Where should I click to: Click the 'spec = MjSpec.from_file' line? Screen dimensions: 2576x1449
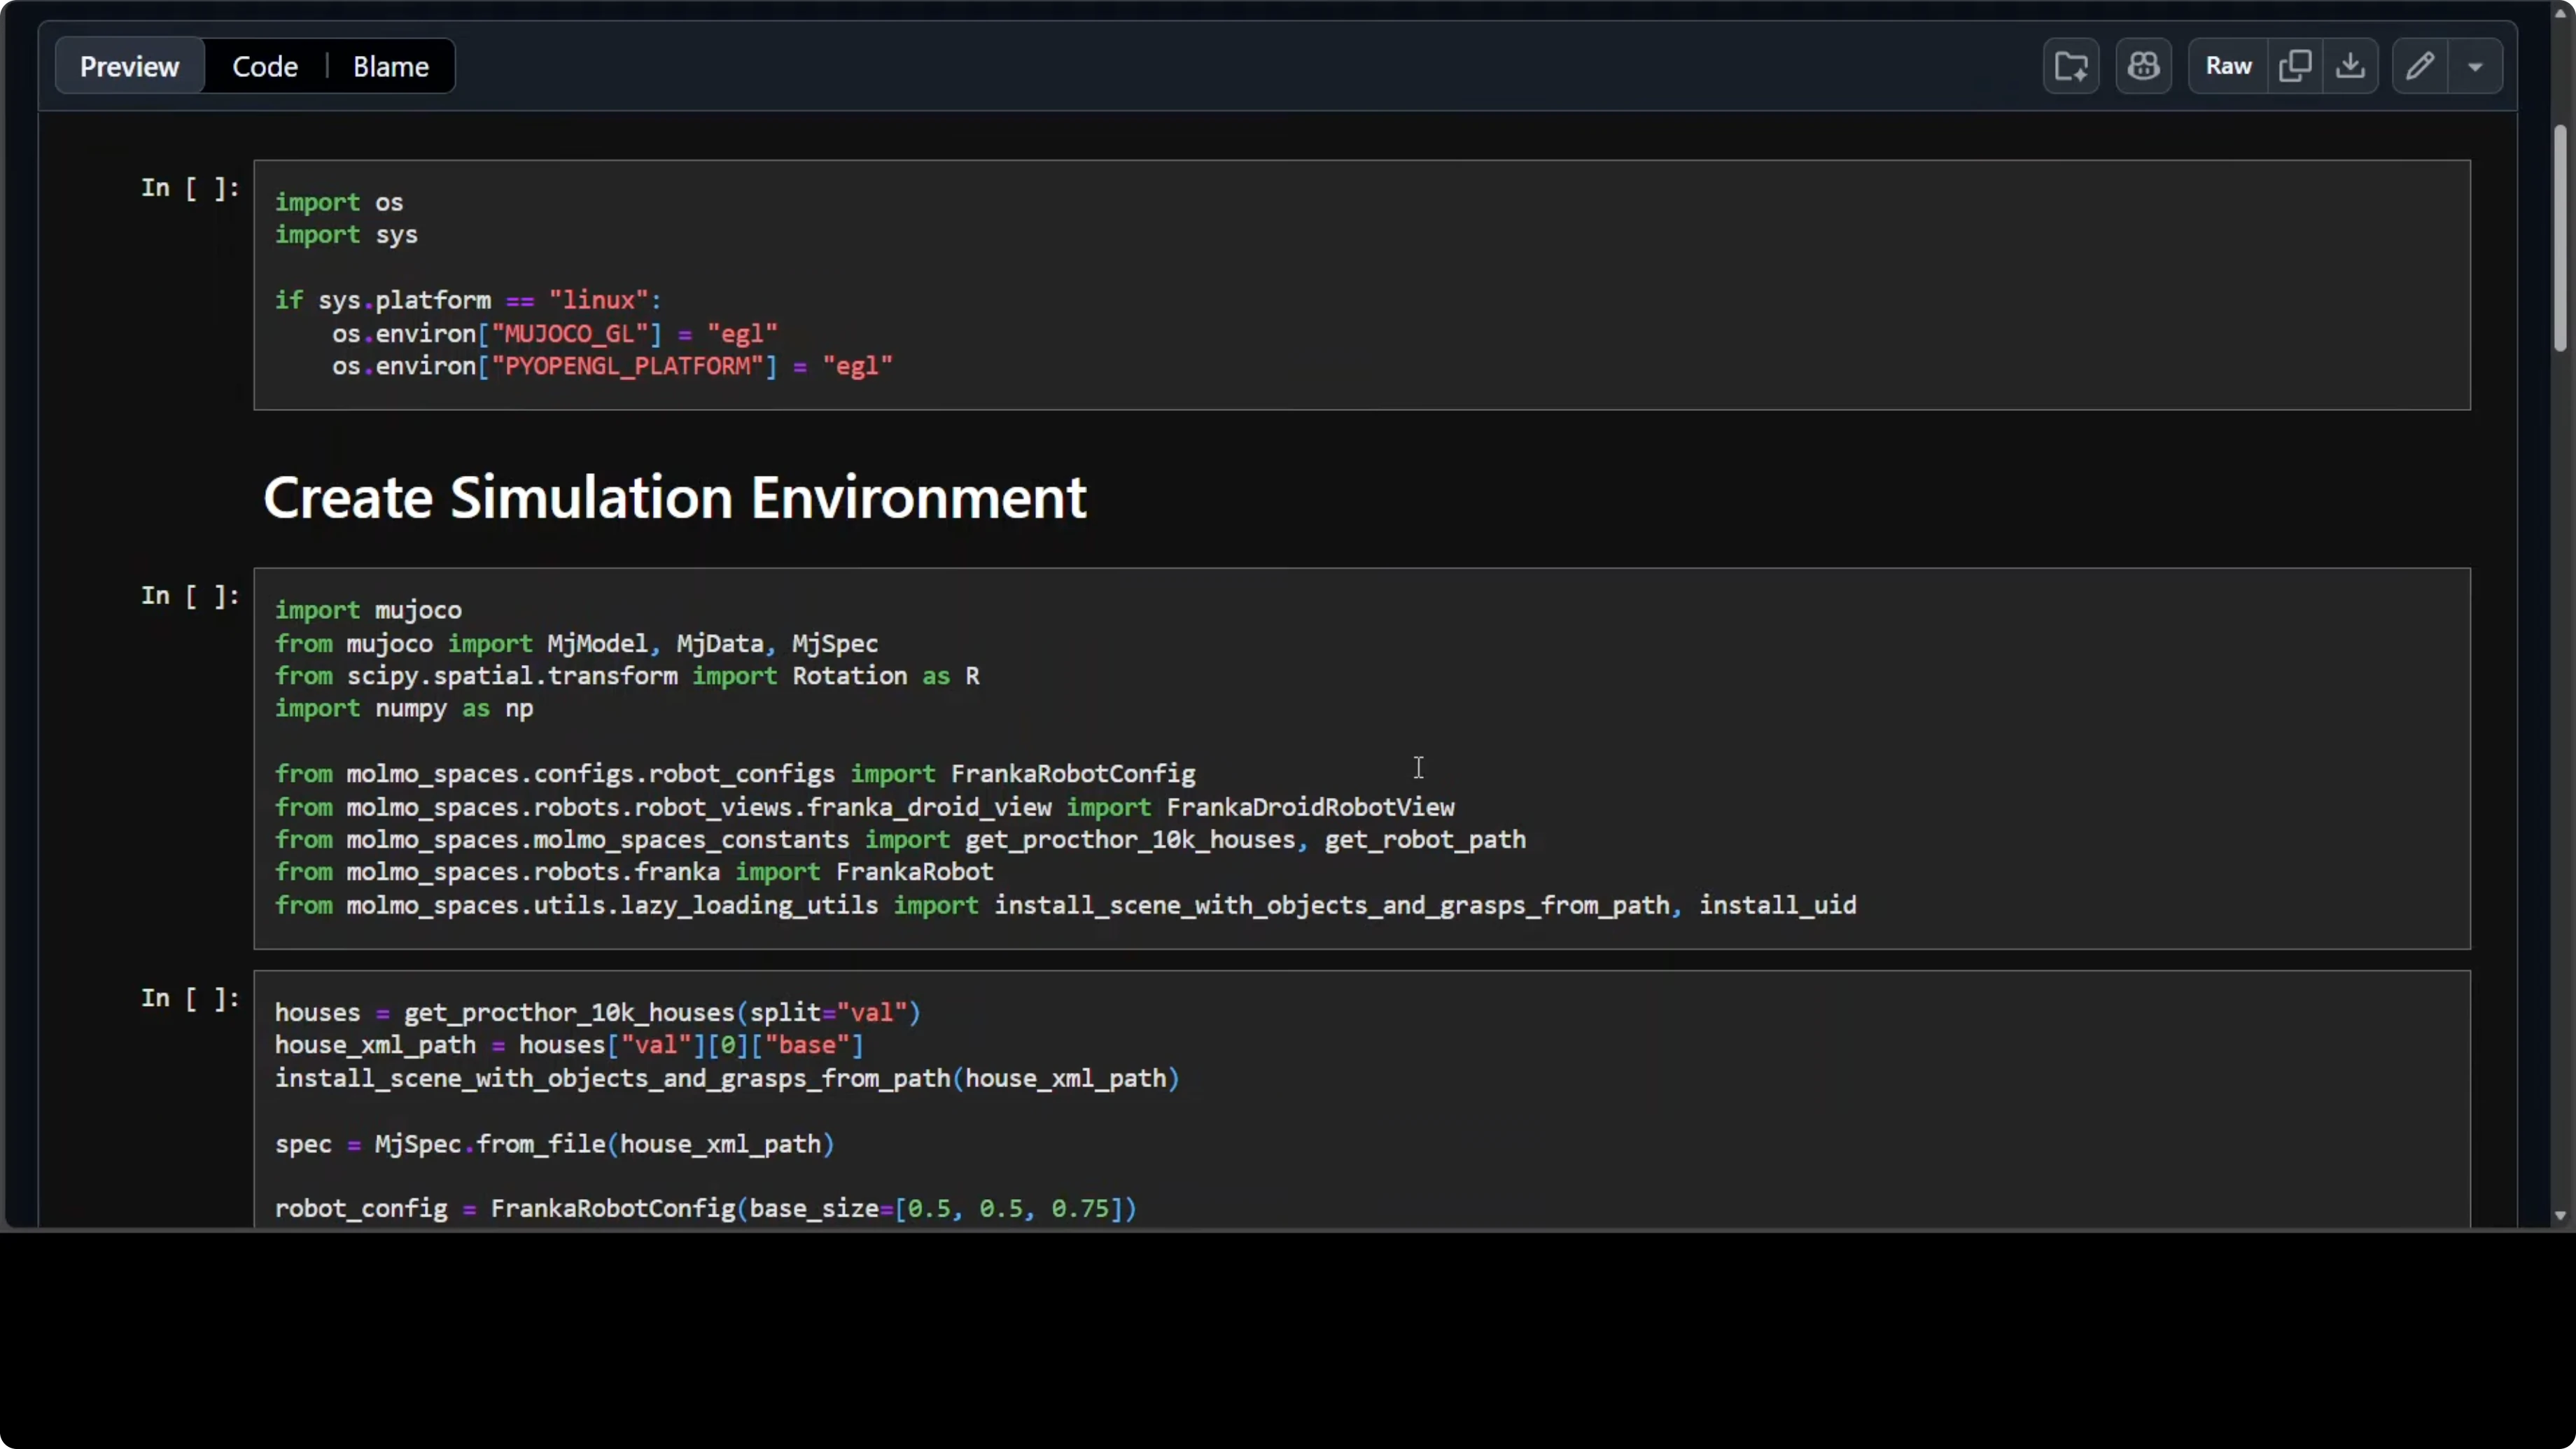(x=554, y=1143)
